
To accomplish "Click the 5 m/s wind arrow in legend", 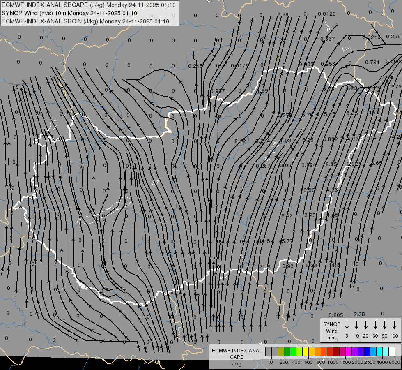I will coord(347,325).
